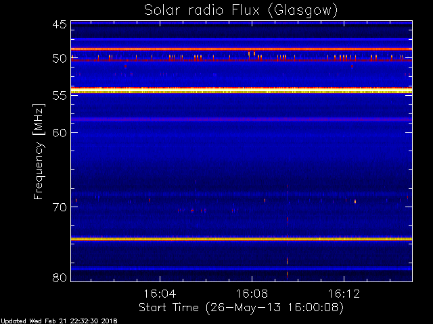The width and height of the screenshot is (433, 324).
Task: Click the 16:12 time tick label
Action: [x=344, y=294]
